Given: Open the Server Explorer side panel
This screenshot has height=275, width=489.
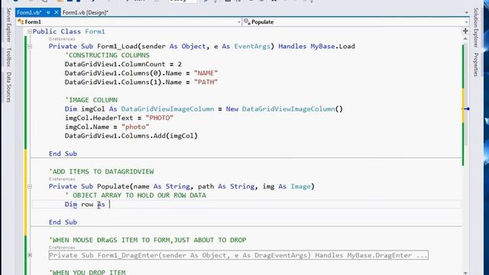Looking at the screenshot, I should [x=8, y=25].
